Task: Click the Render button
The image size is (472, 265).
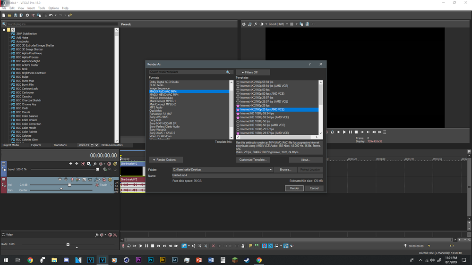Action: 294,188
